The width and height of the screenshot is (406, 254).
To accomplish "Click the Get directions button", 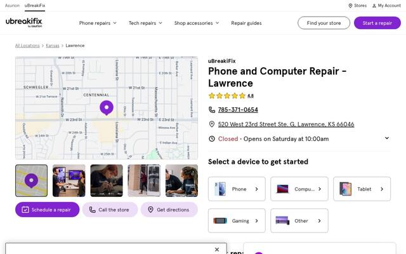I will pyautogui.click(x=169, y=210).
